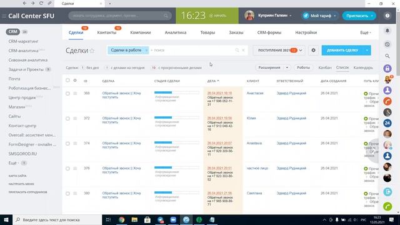Screen dimensions: 400x225
Task: Open row menu for deal 368
Action: click(75, 94)
